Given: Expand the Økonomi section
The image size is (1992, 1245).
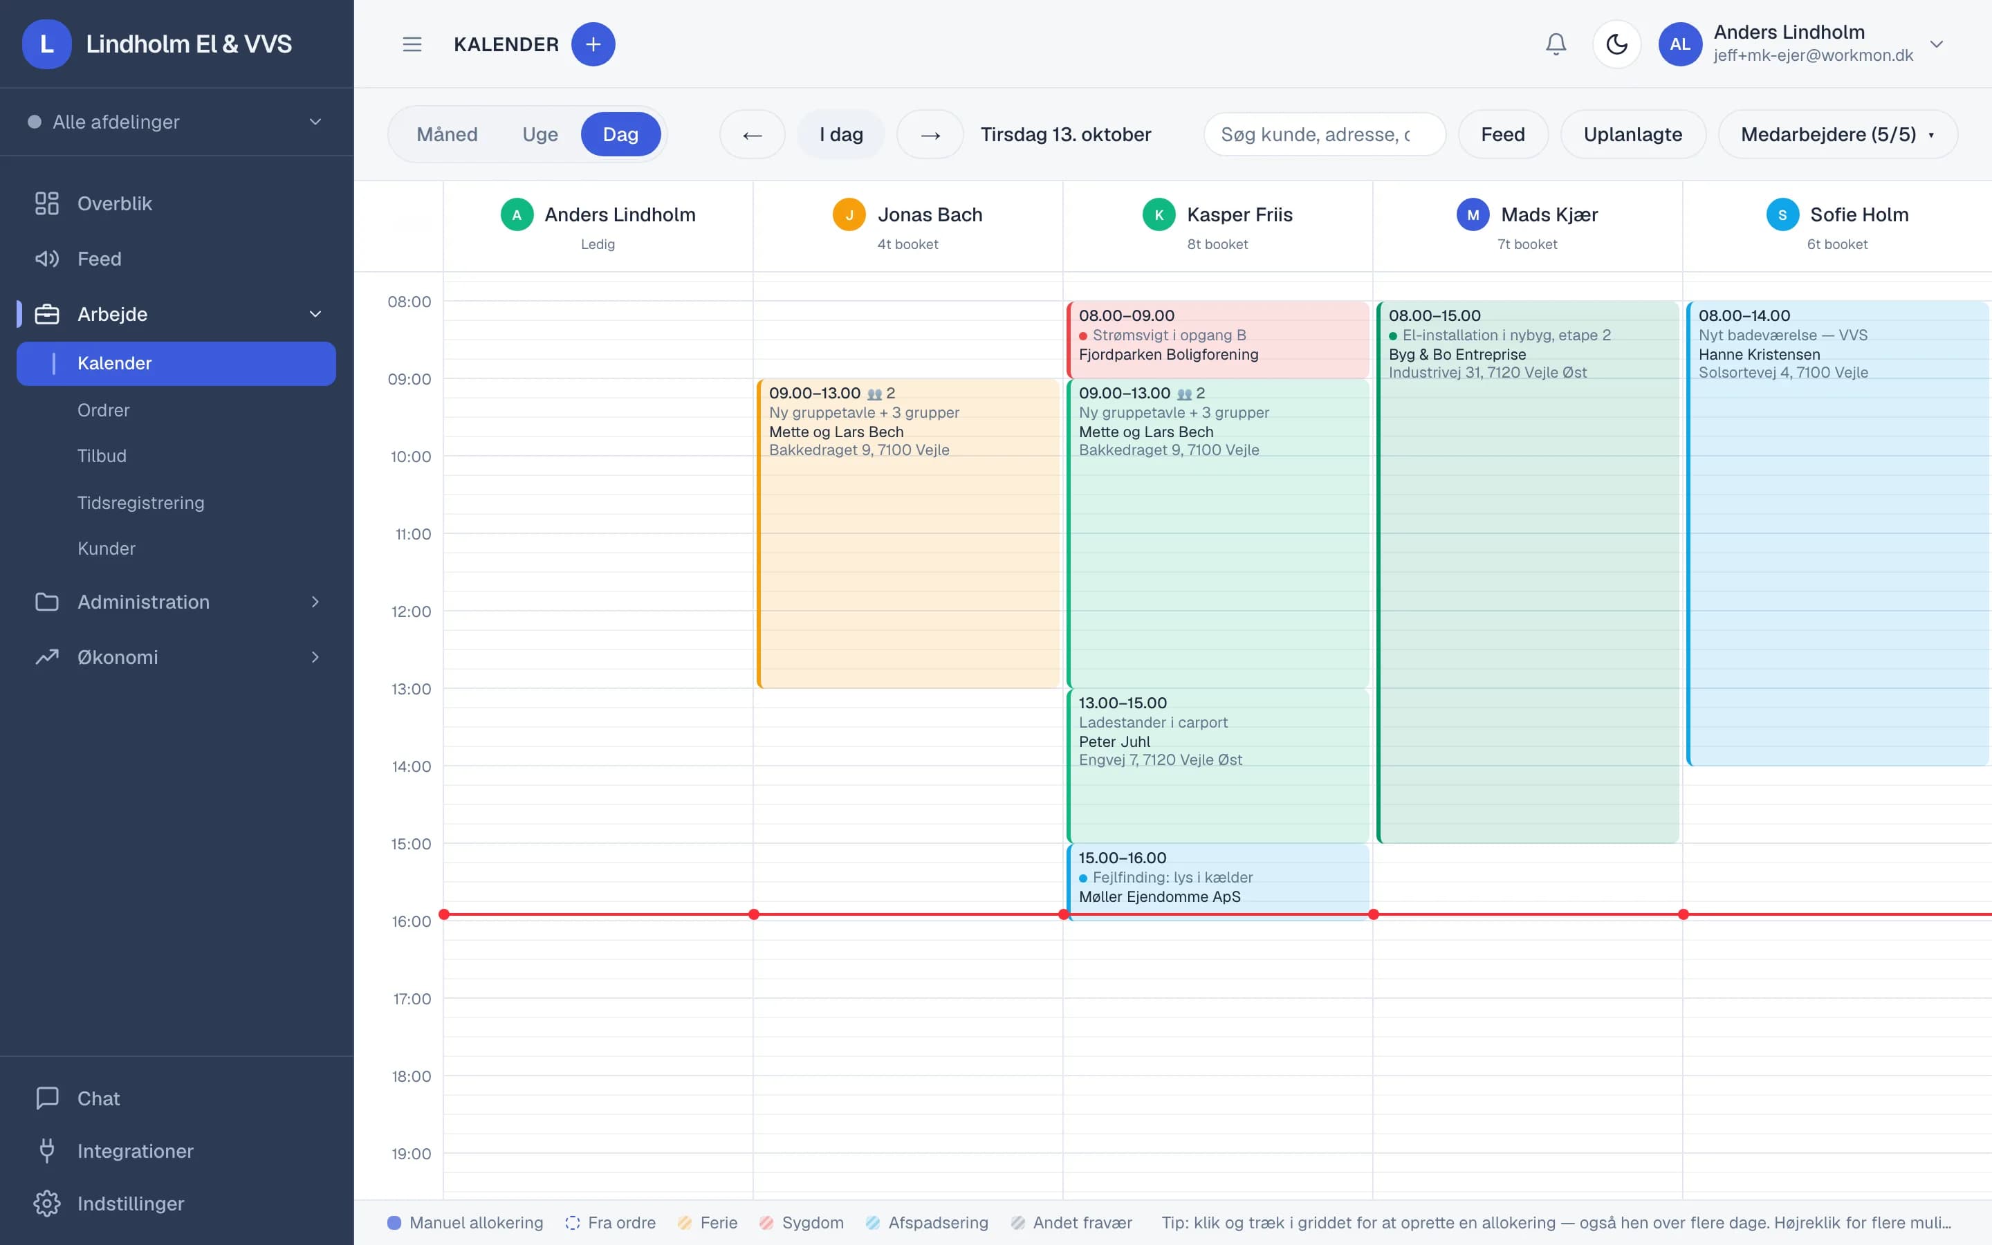Looking at the screenshot, I should click(x=176, y=657).
